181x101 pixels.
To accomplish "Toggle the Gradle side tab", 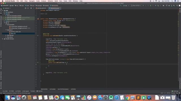I will 180,11.
